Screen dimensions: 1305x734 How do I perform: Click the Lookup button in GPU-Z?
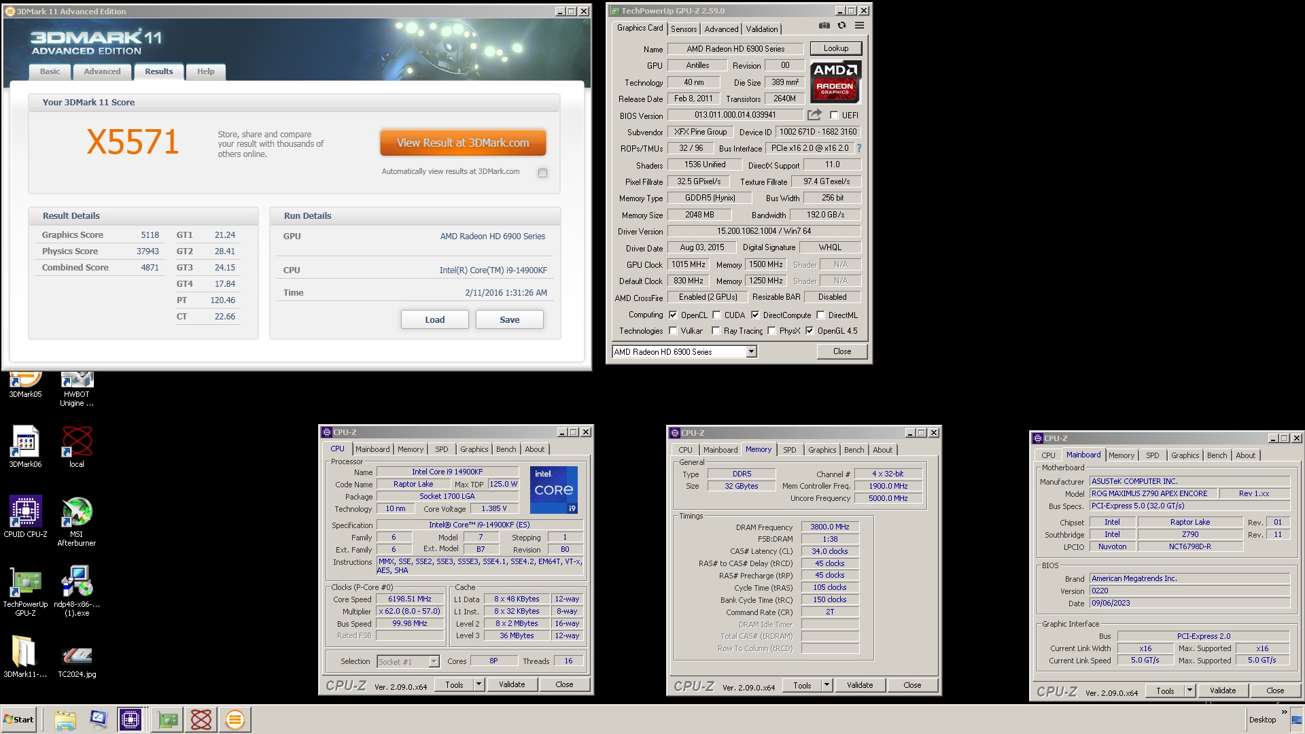point(835,48)
